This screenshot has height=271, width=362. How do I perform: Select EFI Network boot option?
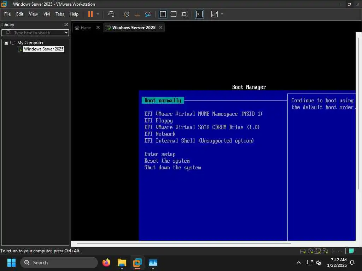[x=160, y=134]
